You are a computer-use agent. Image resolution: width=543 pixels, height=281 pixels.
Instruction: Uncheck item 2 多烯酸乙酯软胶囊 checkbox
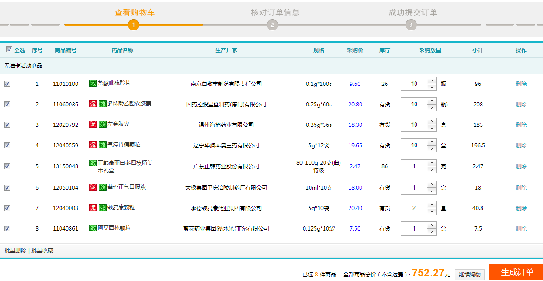(7, 104)
